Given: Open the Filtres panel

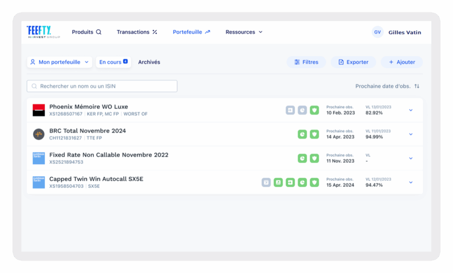Looking at the screenshot, I should click(x=306, y=62).
